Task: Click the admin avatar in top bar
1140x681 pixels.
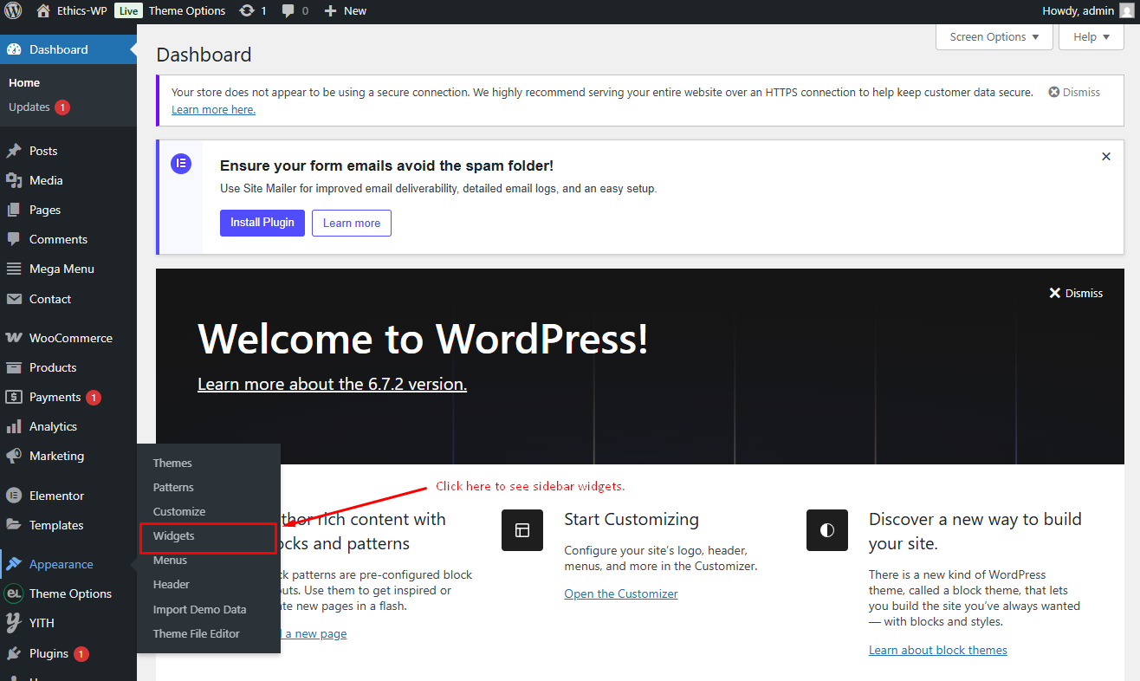Action: tap(1125, 11)
